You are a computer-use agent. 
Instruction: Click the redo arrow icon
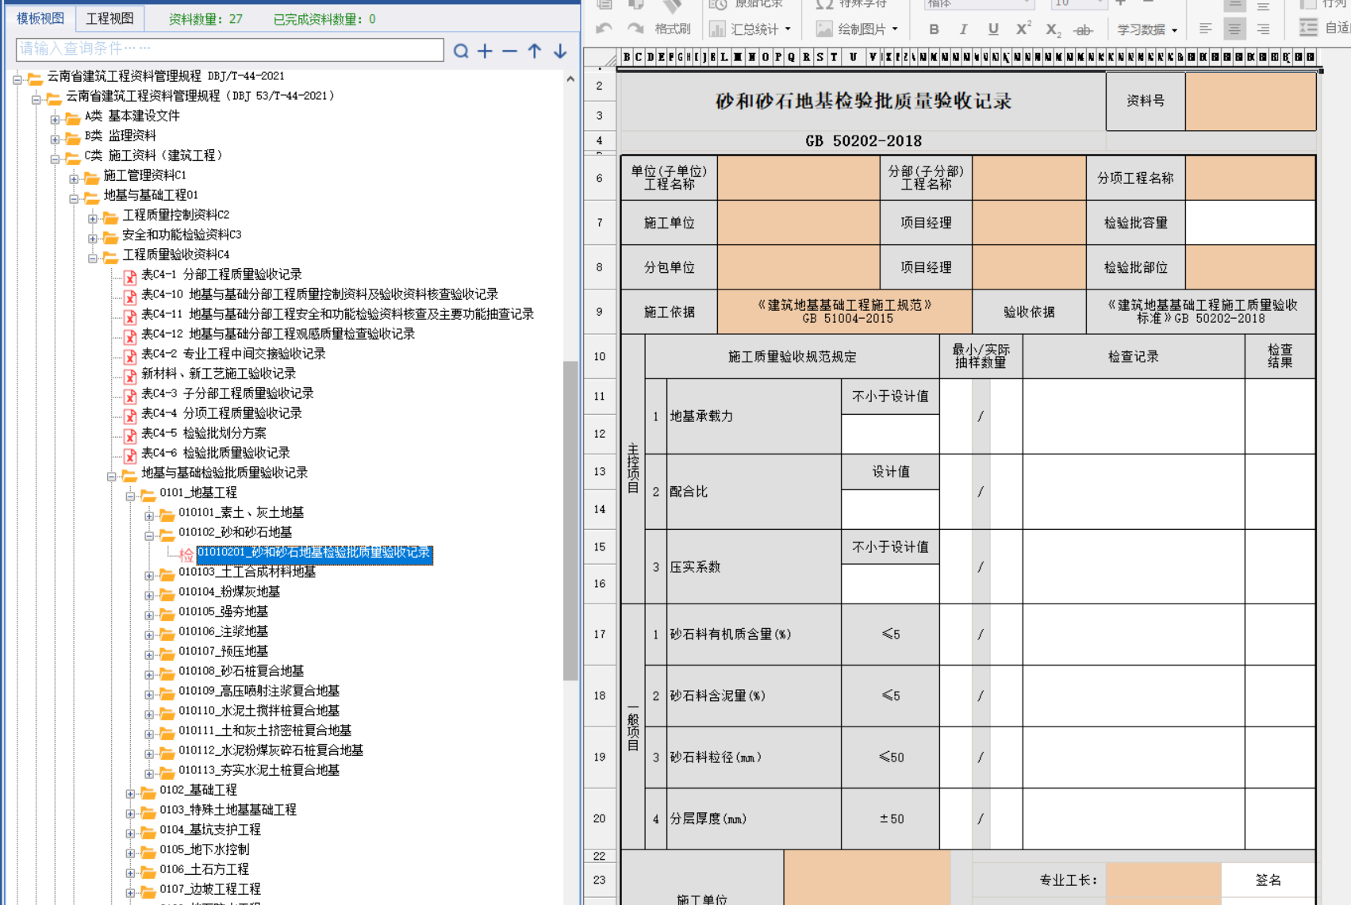635,29
